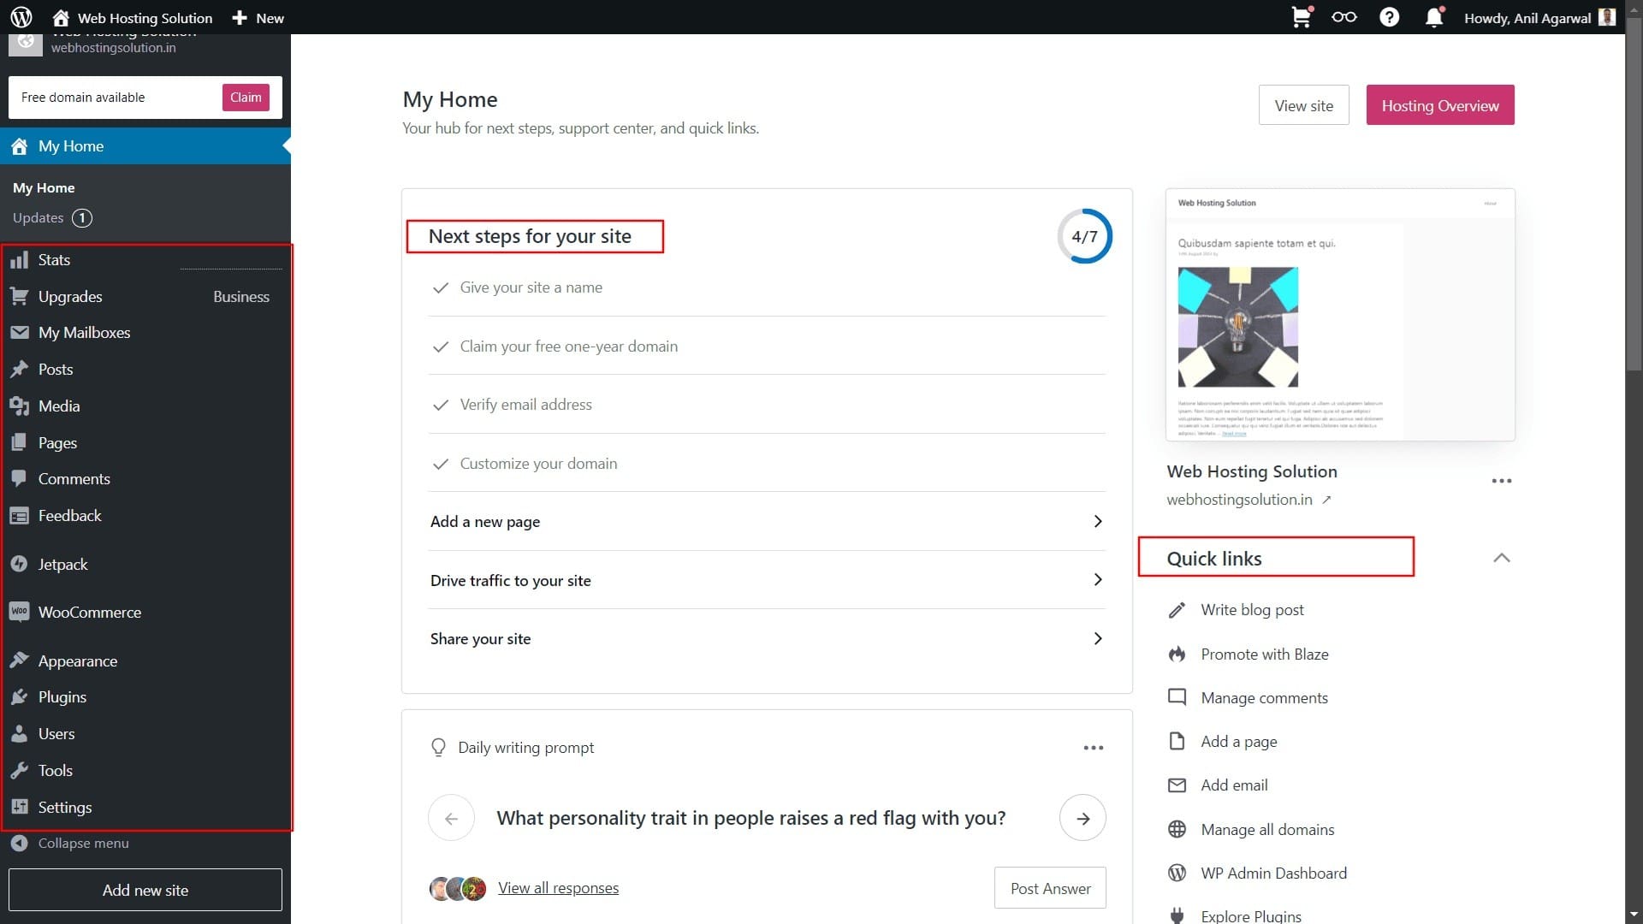Open the View all responses link
The width and height of the screenshot is (1643, 924).
558,888
